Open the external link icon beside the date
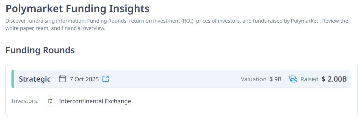Screen dimensions: 362x123 [105, 79]
